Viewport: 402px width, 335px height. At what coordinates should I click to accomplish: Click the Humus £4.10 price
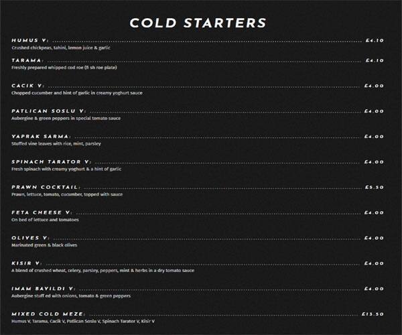pyautogui.click(x=375, y=40)
